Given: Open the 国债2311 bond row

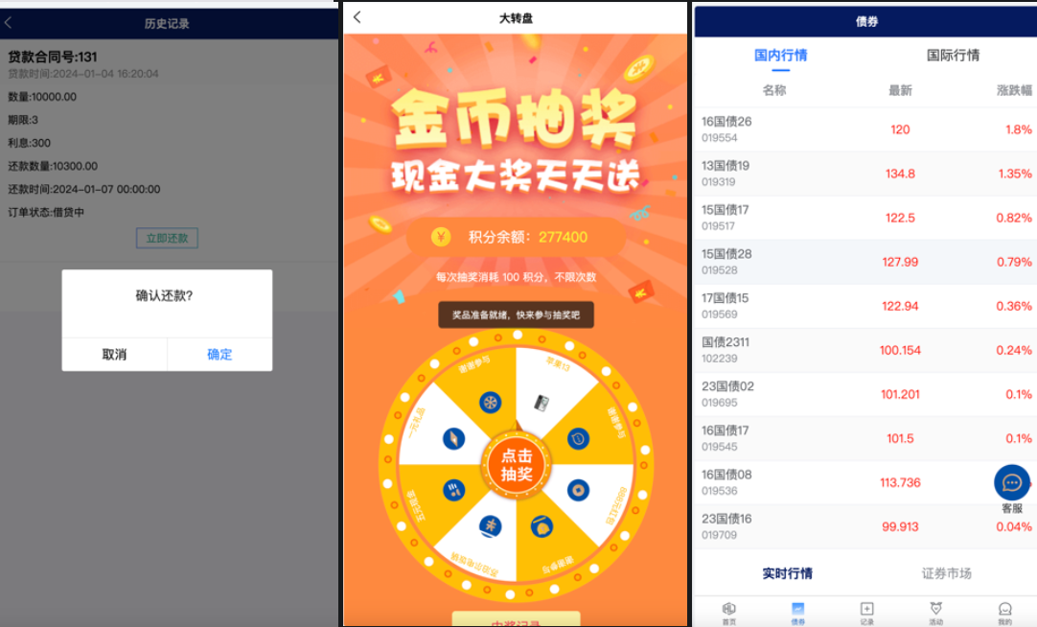Looking at the screenshot, I should click(865, 351).
